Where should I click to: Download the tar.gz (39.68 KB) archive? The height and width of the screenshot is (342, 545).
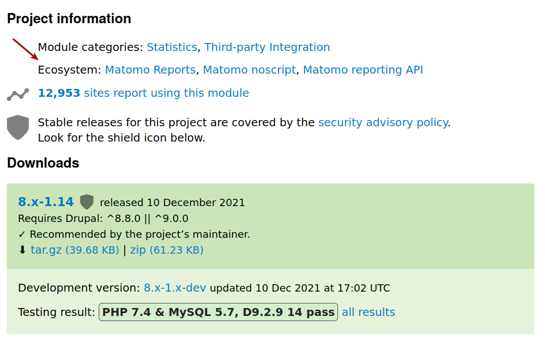pos(75,250)
